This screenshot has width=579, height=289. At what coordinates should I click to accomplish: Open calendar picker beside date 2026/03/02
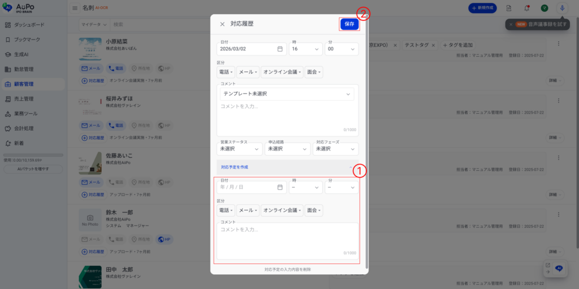point(280,49)
